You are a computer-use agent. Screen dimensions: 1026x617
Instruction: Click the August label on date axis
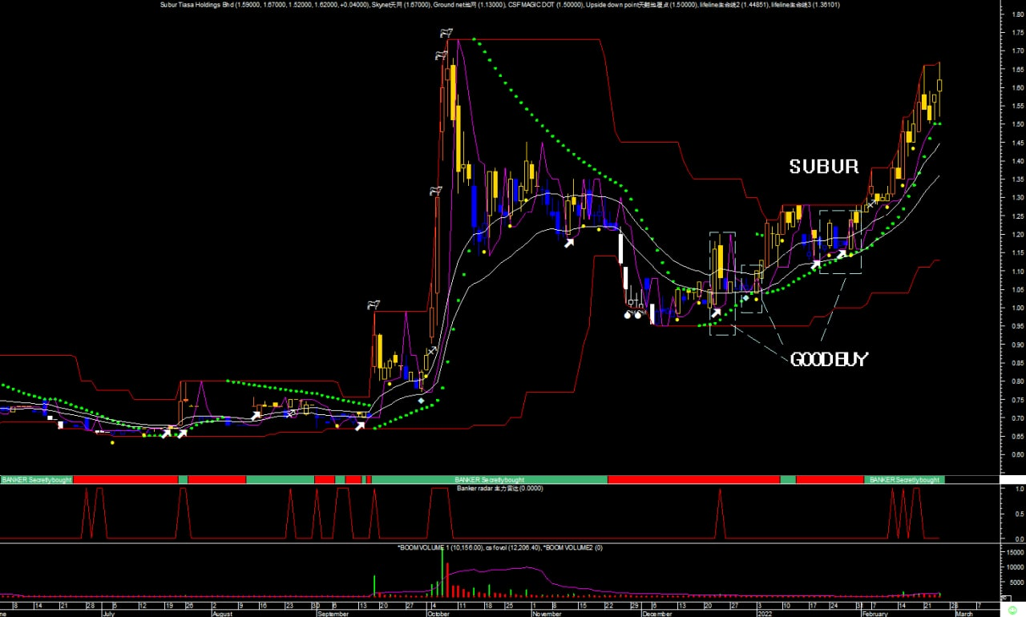pos(222,613)
